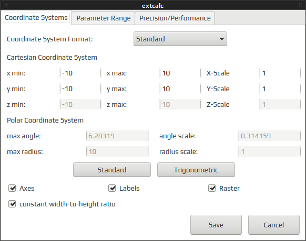
Task: Click the X-Scale input field
Action: click(x=280, y=73)
